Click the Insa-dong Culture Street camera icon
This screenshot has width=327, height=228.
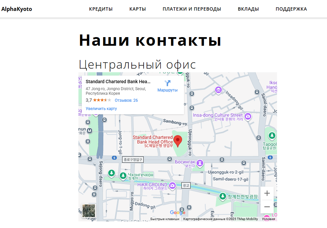tap(248, 116)
